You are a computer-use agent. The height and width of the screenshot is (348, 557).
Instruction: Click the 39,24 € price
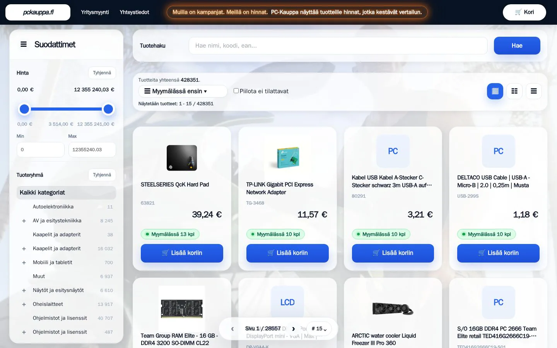(x=207, y=215)
